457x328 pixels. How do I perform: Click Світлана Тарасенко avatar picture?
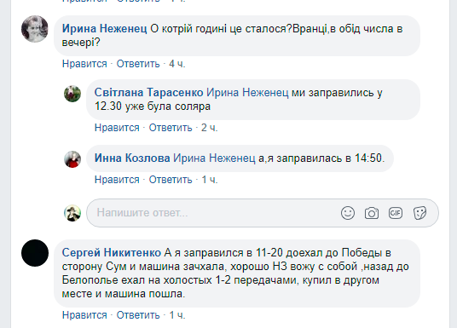(x=72, y=94)
